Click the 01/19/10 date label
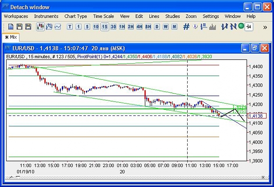This screenshot has width=274, height=187. coord(25,172)
